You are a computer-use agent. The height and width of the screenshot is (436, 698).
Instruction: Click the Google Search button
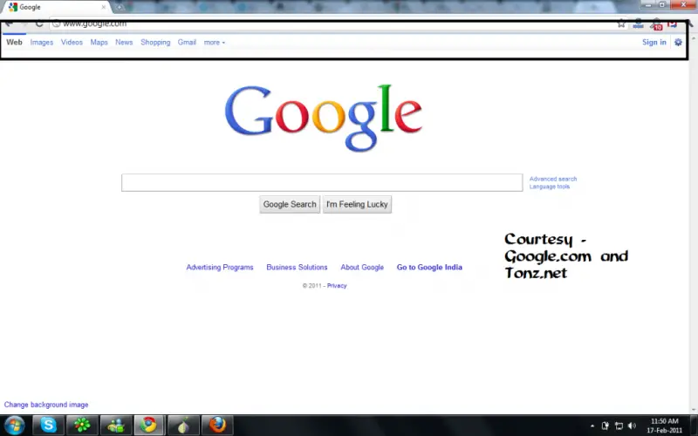[290, 204]
